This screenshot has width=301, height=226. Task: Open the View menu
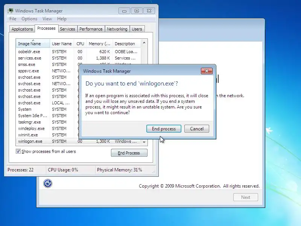(x=47, y=19)
